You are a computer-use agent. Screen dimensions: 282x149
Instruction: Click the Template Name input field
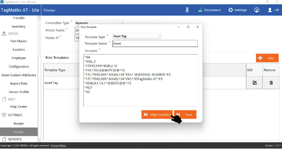click(155, 44)
